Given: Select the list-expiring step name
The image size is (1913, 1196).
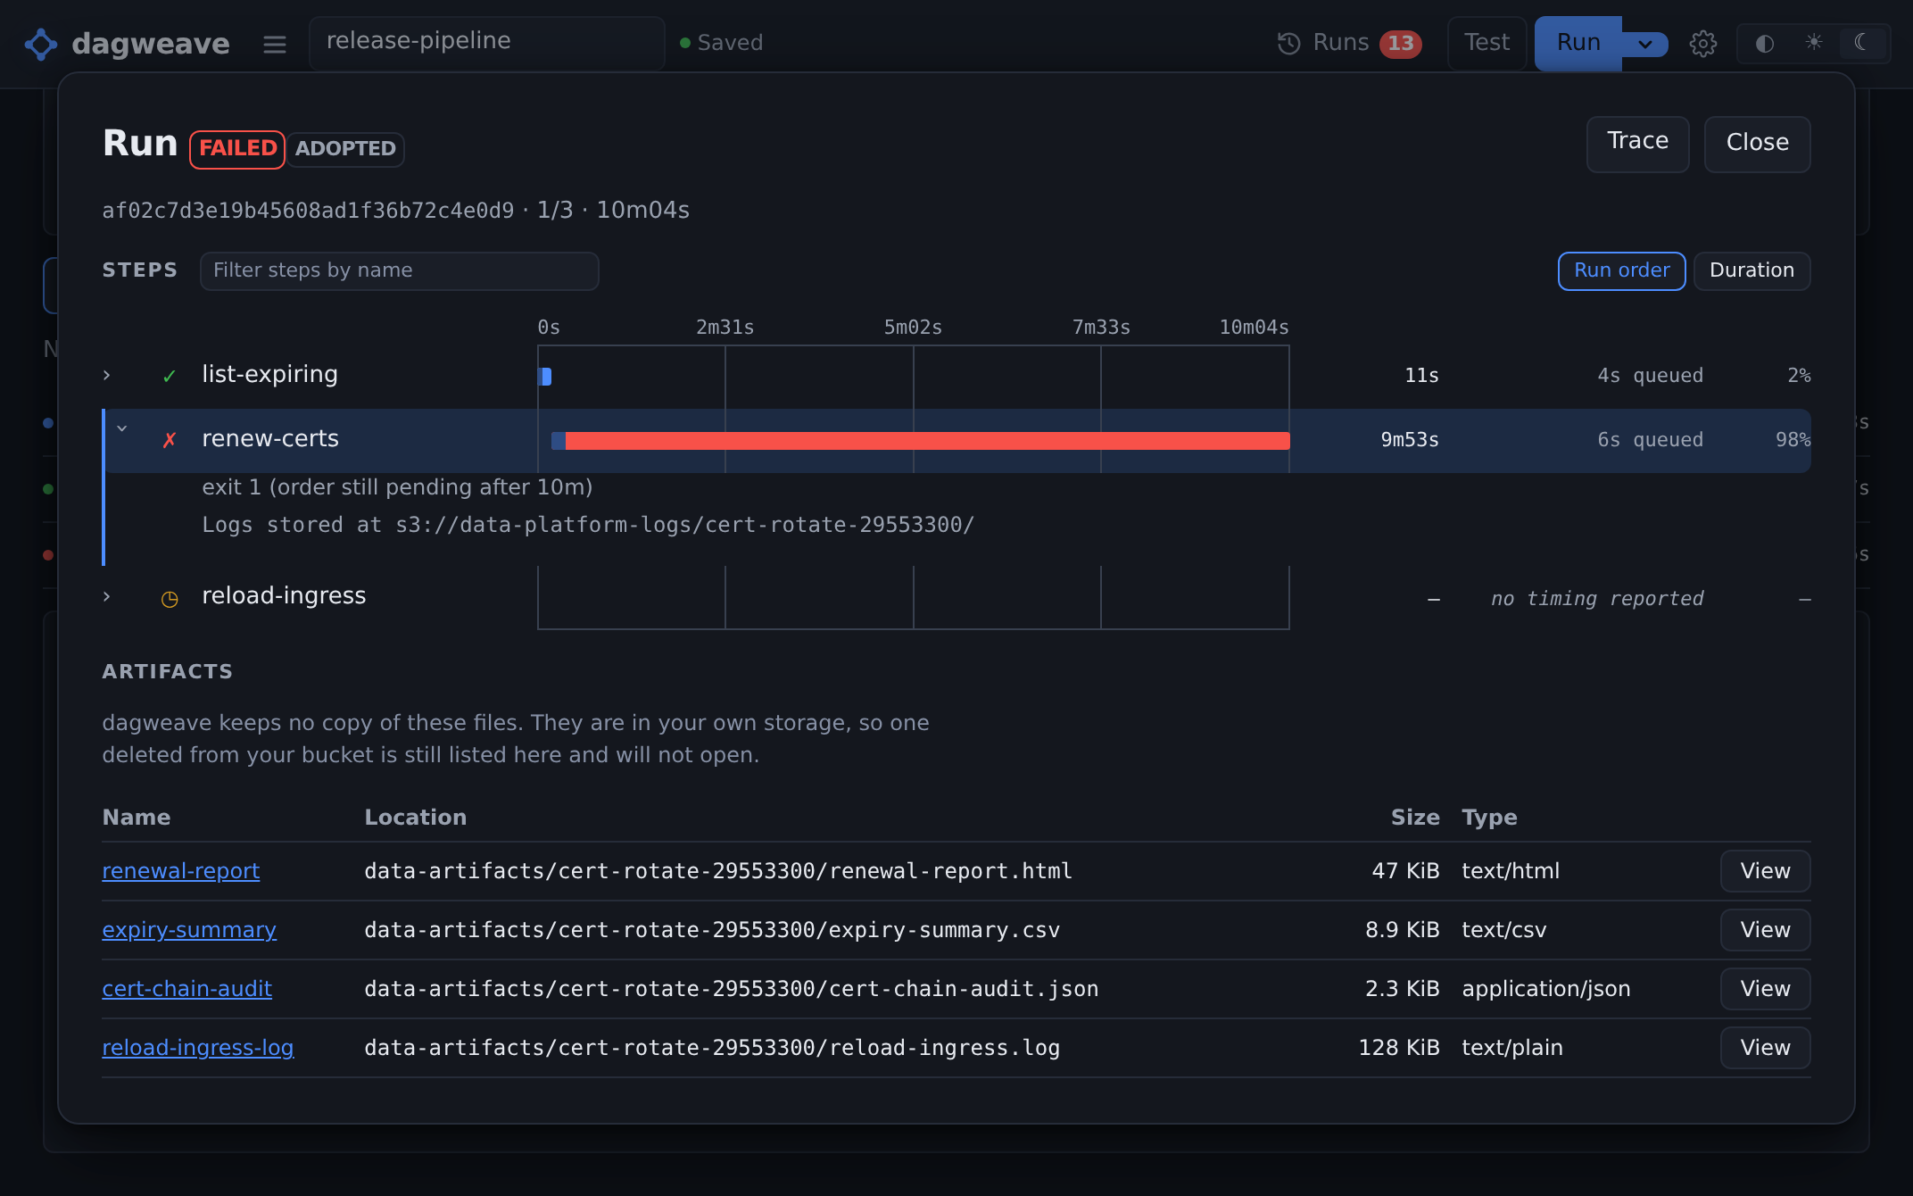Looking at the screenshot, I should pyautogui.click(x=270, y=375).
